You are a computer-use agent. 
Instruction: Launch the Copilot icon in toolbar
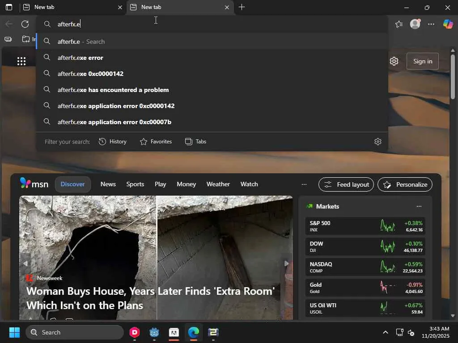click(448, 24)
